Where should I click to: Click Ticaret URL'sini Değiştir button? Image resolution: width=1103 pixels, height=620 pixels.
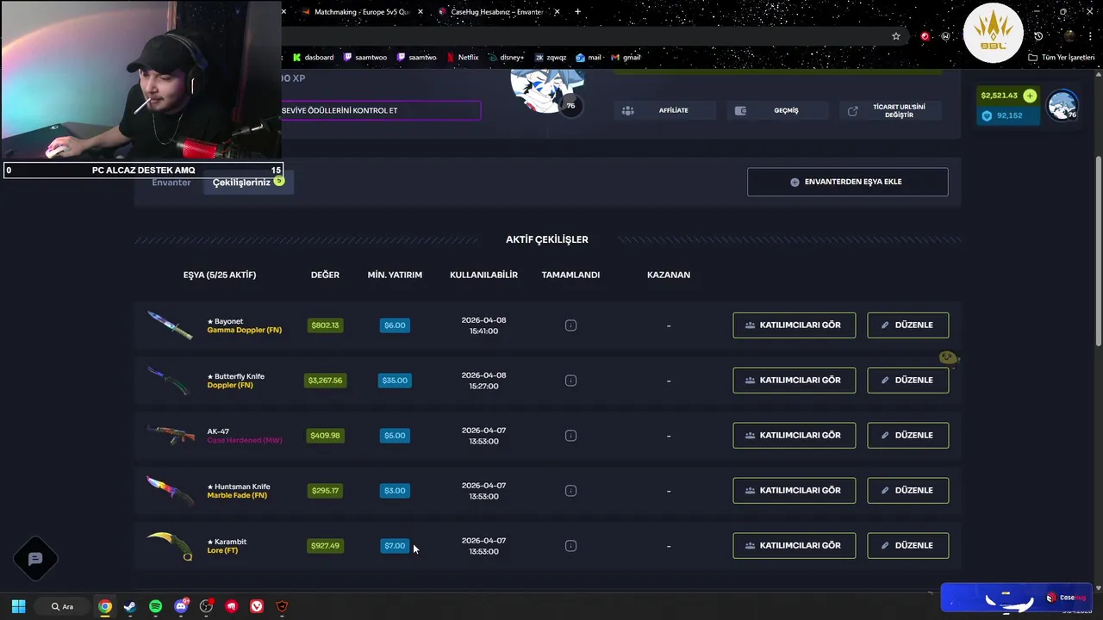tap(890, 110)
